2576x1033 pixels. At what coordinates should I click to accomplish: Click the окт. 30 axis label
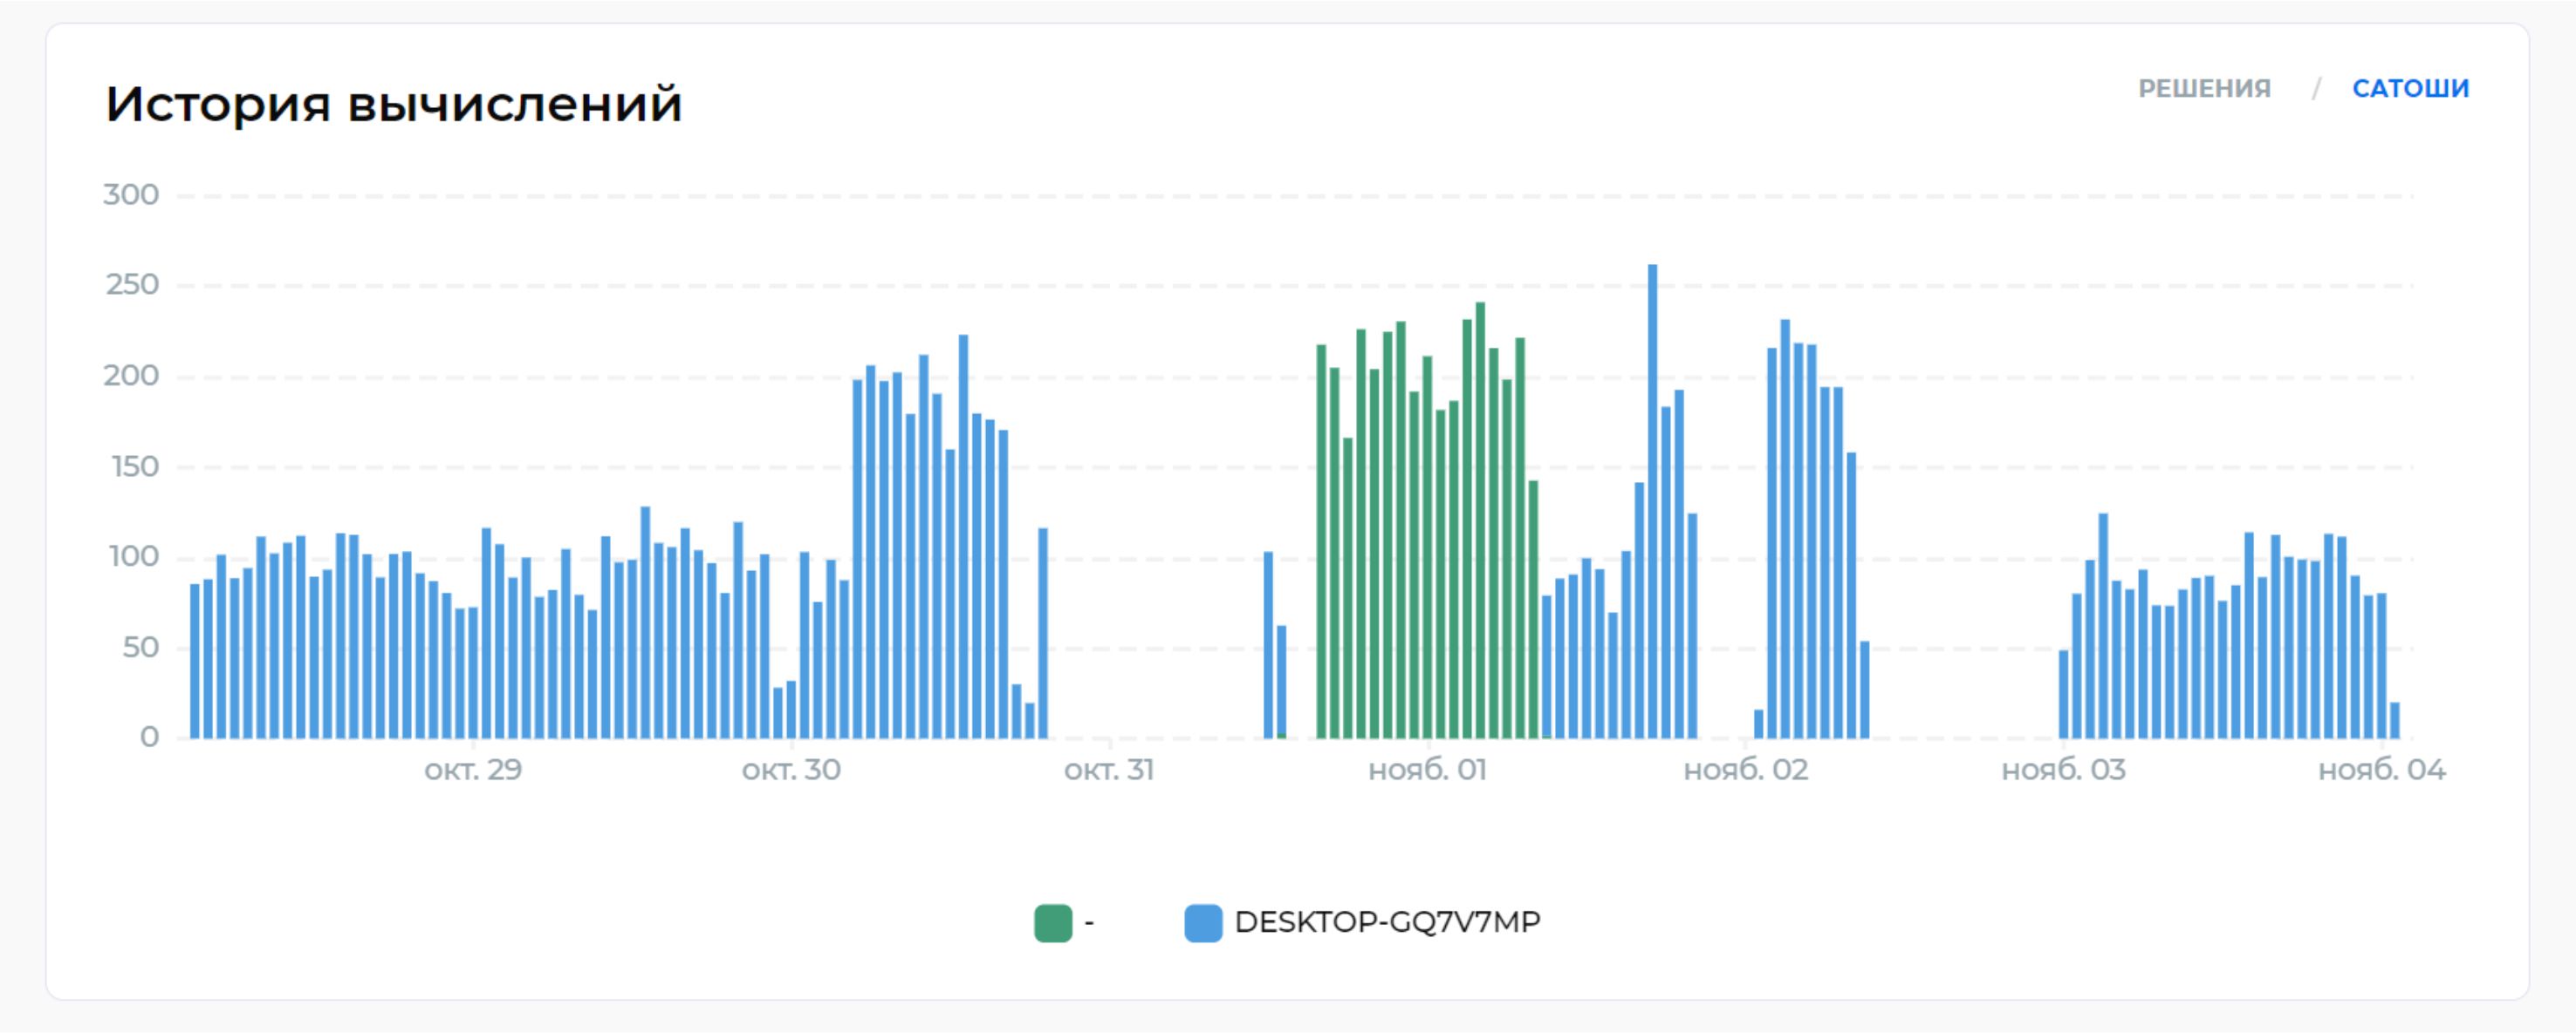[791, 771]
